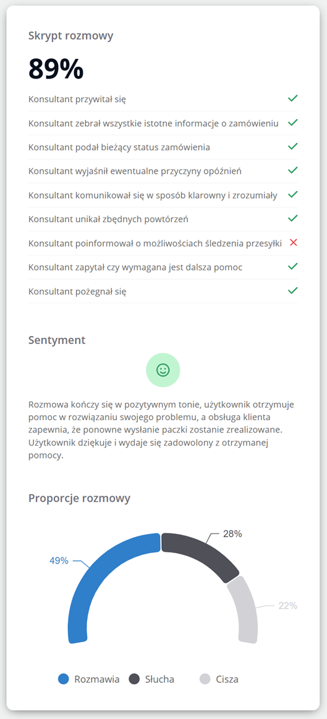Click the 'Proporcje rozmowy' heading
Screen dimensions: 327x719
pos(79,498)
